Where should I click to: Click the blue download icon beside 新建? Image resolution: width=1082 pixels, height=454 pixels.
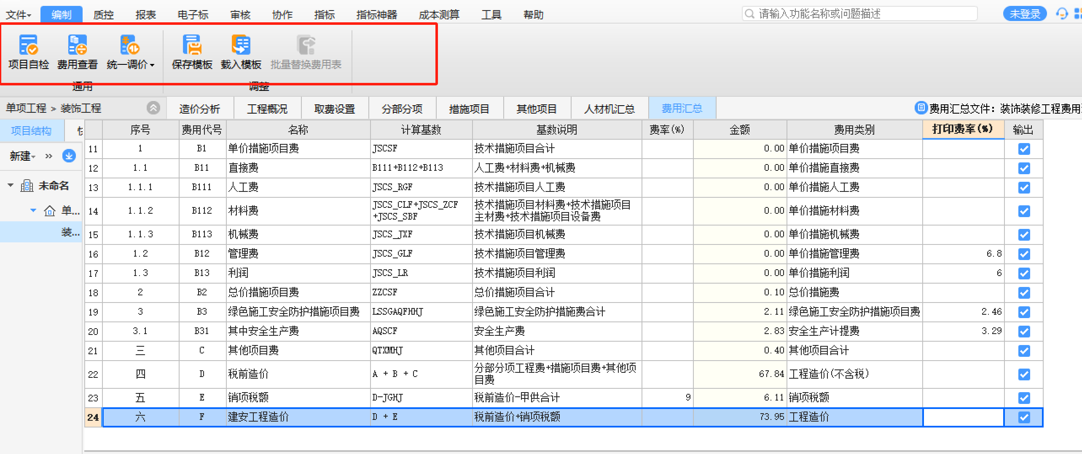tap(69, 156)
